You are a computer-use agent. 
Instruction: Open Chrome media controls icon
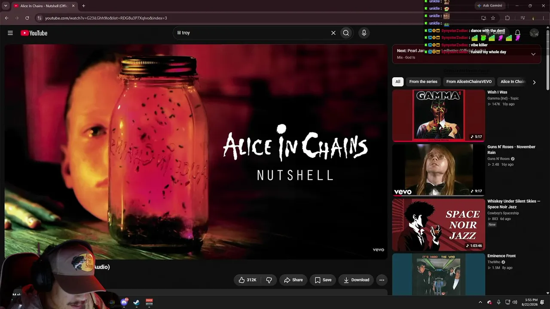tap(522, 18)
